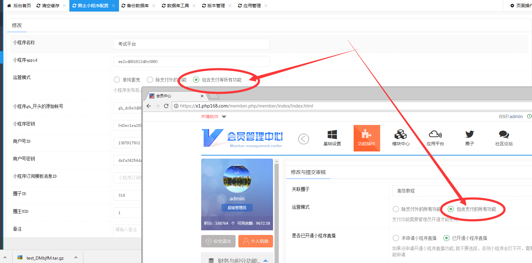Click the 个人信息 button
Screen dimensions: 532x263
click(x=256, y=241)
